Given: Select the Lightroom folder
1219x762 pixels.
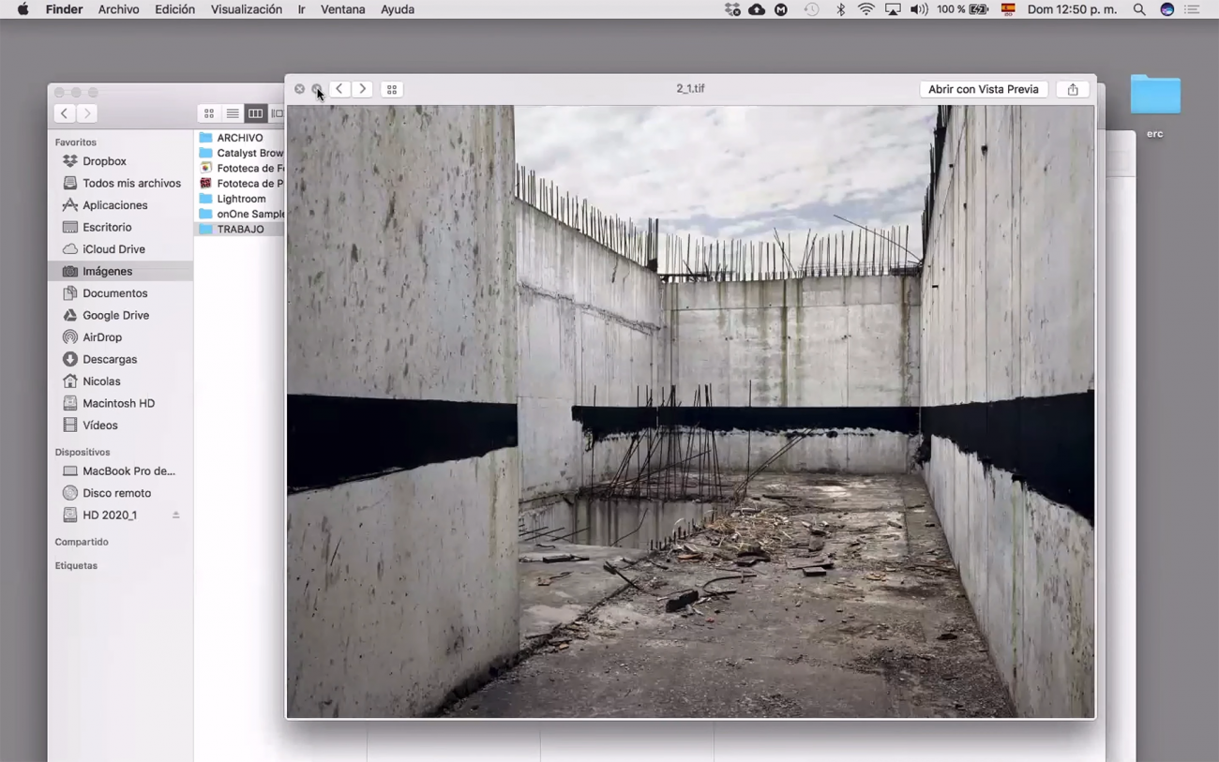Looking at the screenshot, I should (239, 199).
